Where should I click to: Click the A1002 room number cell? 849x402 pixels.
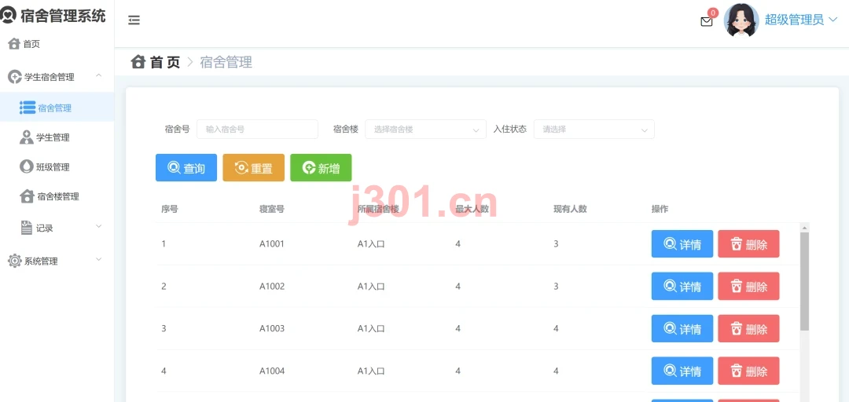click(272, 287)
